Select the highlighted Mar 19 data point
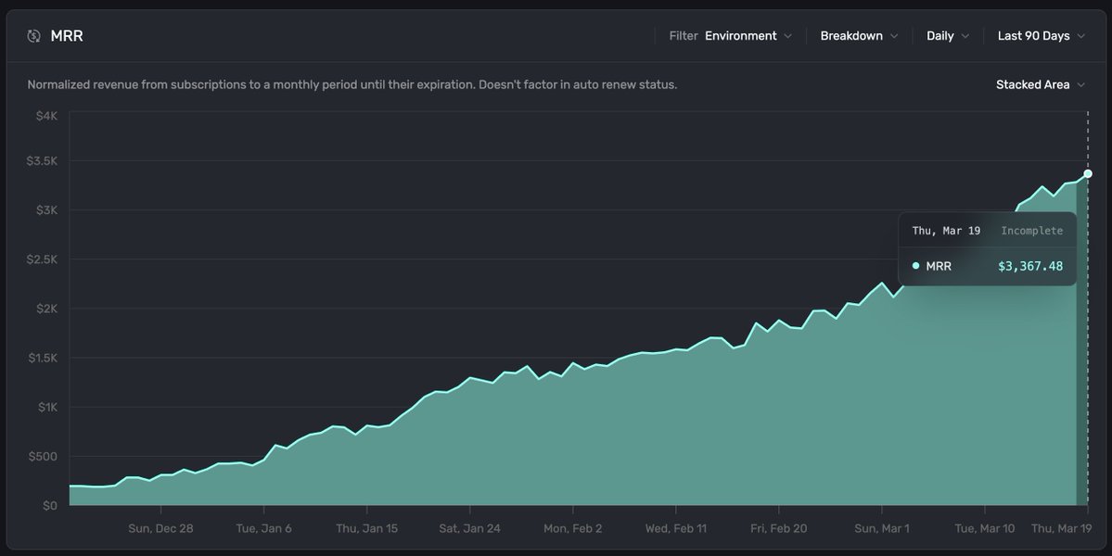This screenshot has width=1112, height=556. 1088,173
